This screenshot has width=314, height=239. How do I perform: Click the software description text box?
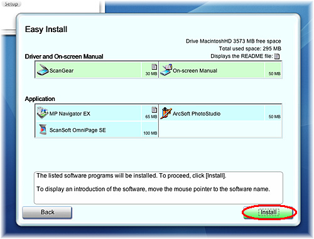158,188
